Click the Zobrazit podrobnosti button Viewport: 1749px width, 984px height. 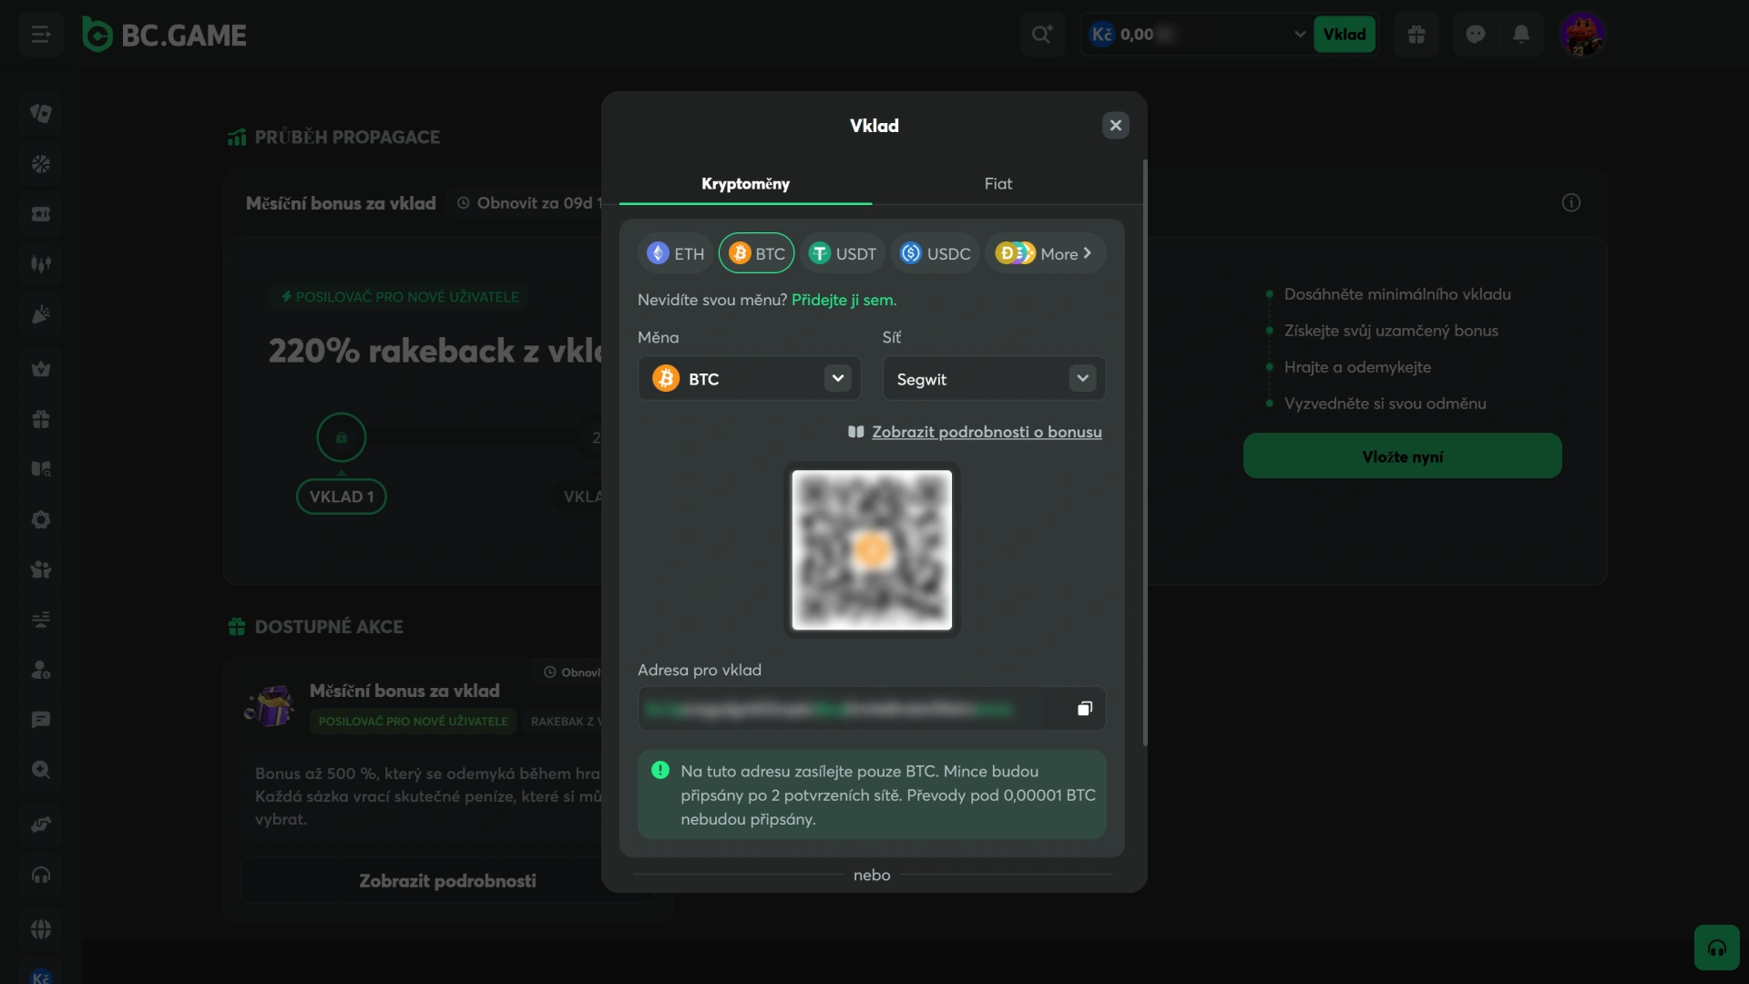pyautogui.click(x=447, y=881)
